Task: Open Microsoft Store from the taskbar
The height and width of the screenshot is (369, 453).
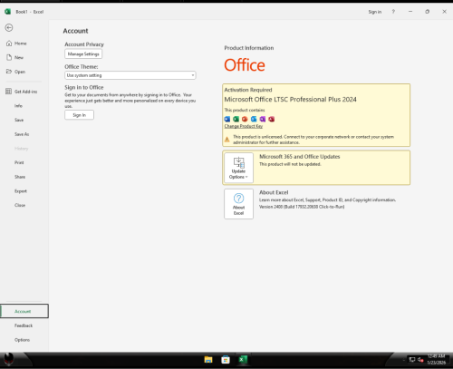Action: tap(226, 360)
